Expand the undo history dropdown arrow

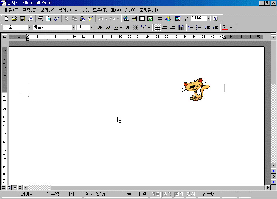(x=106, y=19)
